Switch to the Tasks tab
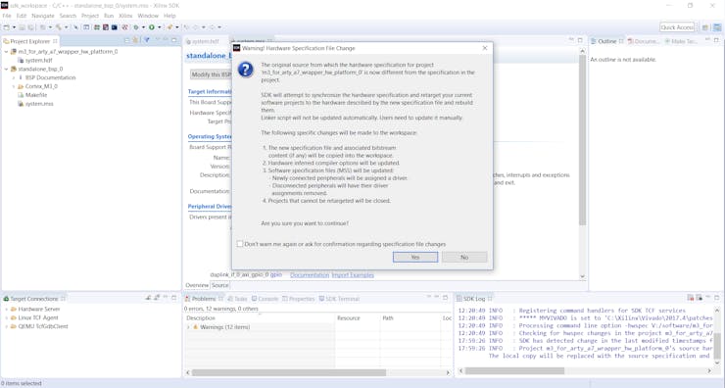 click(237, 299)
